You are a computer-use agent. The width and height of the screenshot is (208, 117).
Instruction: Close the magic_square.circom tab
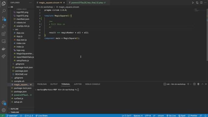click(64, 3)
